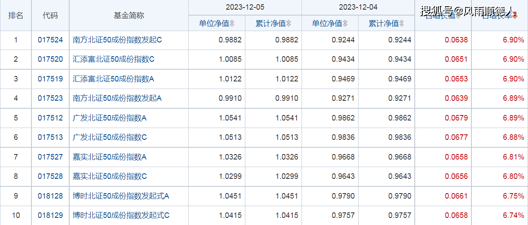The height and width of the screenshot is (225, 528).
Task: Open fund 博时北证50成份指数发起式A
Action: 121,196
